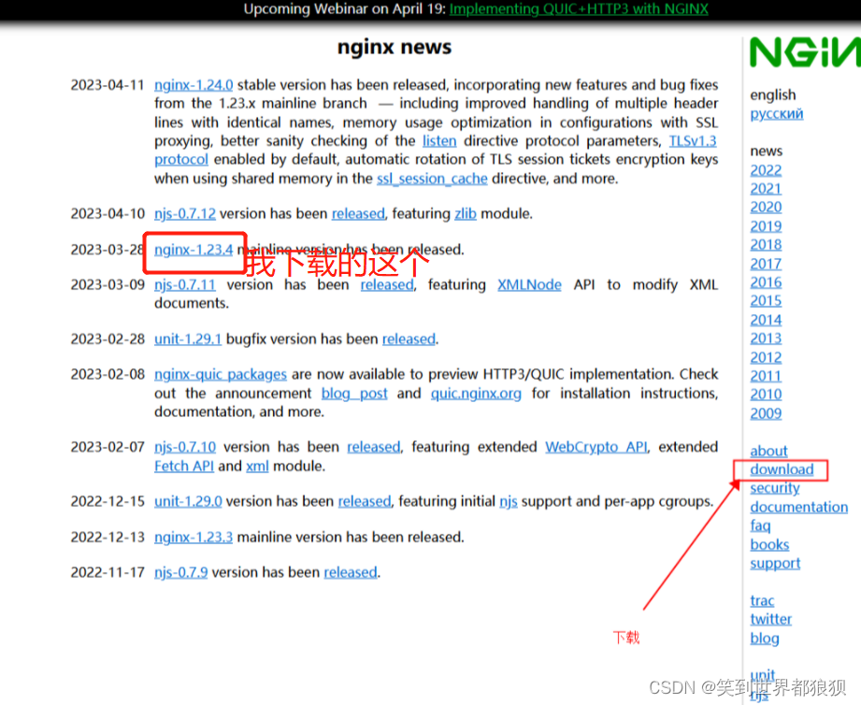Open the nginx-1.24.0 release link
The width and height of the screenshot is (861, 705).
click(194, 85)
